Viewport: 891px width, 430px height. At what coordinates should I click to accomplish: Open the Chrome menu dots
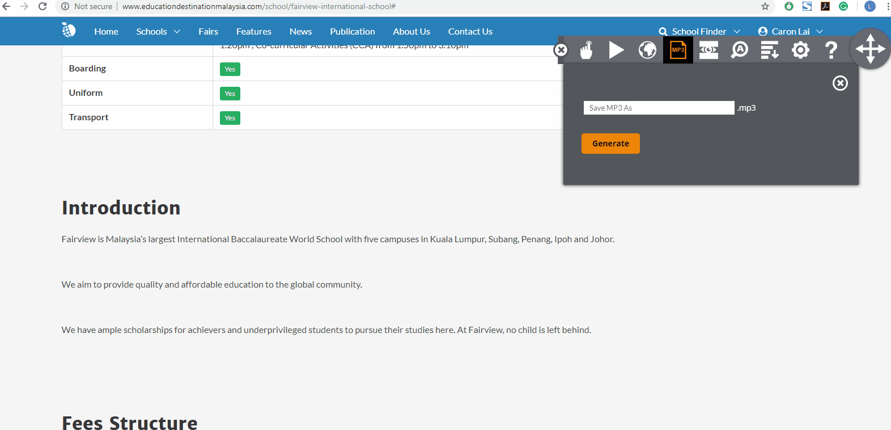click(x=888, y=6)
